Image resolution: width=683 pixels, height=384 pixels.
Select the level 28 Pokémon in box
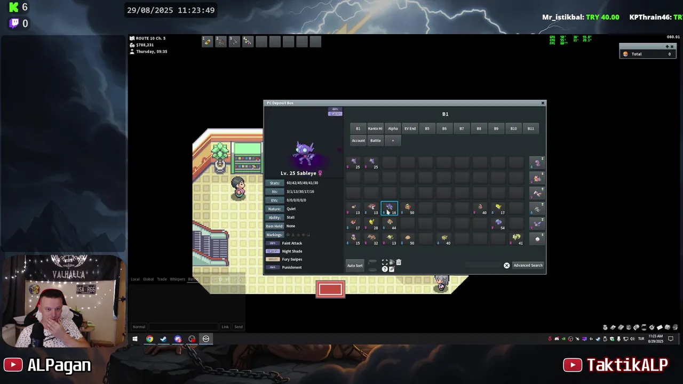click(372, 224)
